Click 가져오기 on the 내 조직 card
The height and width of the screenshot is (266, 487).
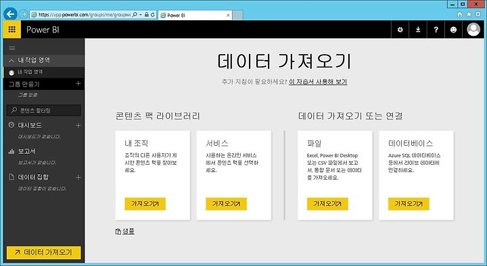[145, 204]
